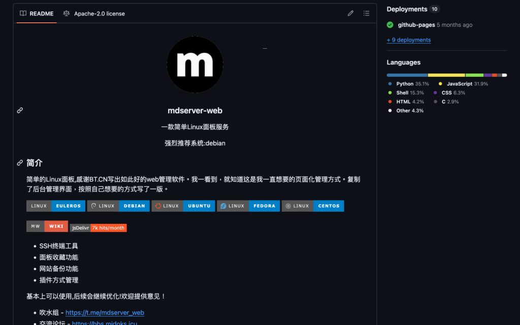
Task: Click the scales icon beside Apache-2.0 license
Action: click(67, 14)
